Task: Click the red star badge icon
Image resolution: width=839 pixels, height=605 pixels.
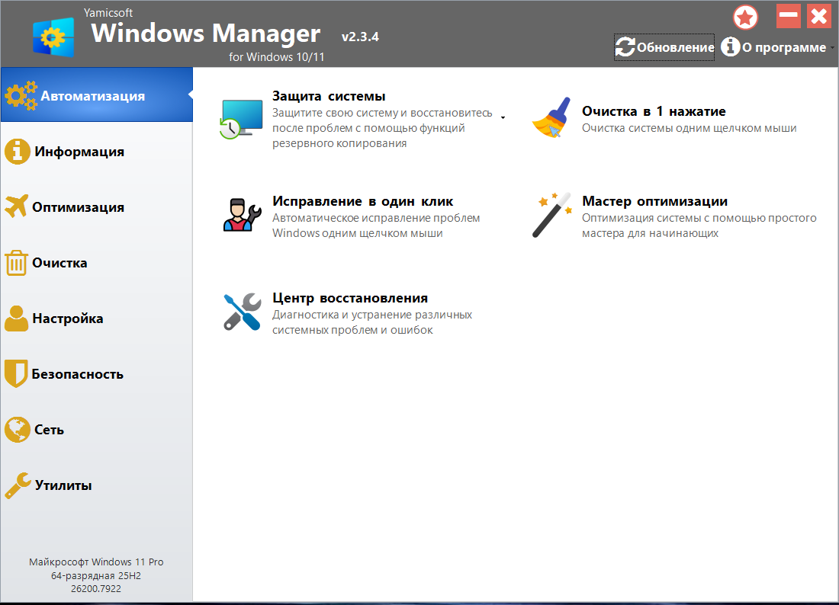Action: 745,17
